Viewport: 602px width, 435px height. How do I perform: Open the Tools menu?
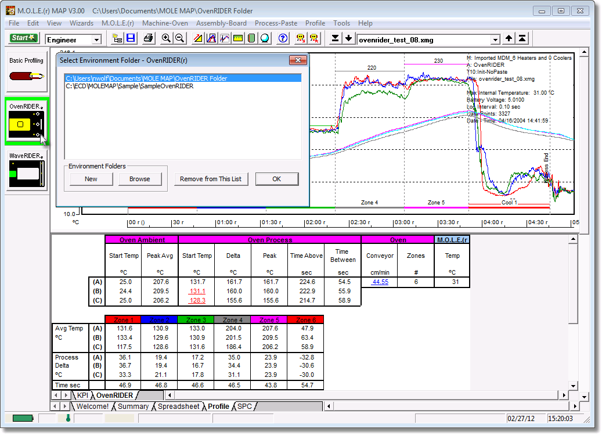tap(341, 23)
